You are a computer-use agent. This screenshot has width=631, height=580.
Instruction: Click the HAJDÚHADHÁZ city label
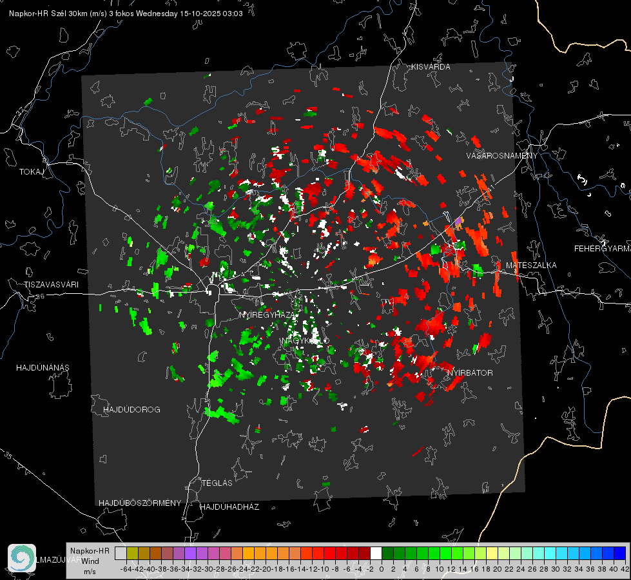coord(229,507)
